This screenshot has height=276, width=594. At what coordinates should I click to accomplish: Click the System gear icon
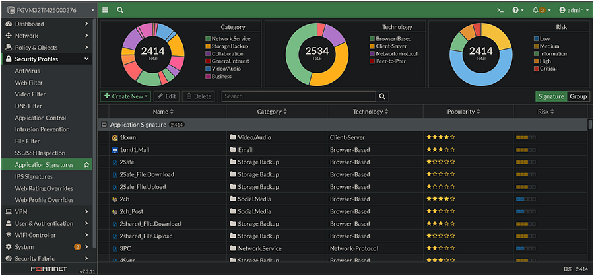[9, 247]
